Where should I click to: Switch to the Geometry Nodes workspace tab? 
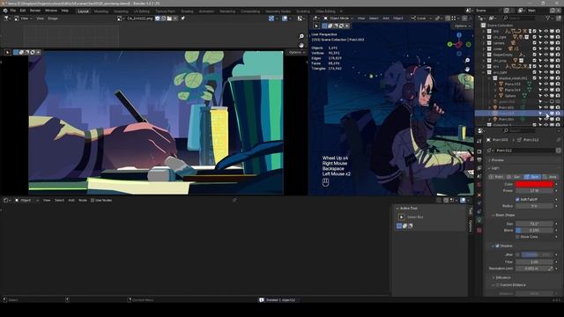pyautogui.click(x=278, y=11)
